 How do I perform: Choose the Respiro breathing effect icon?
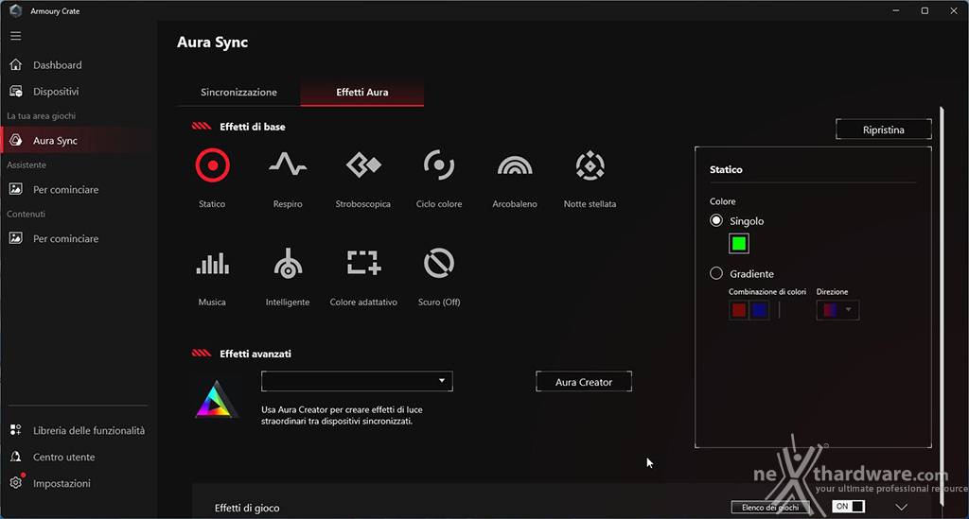[288, 164]
